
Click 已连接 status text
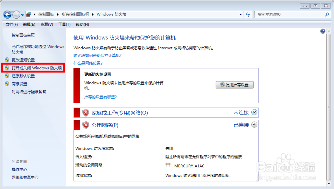241,125
